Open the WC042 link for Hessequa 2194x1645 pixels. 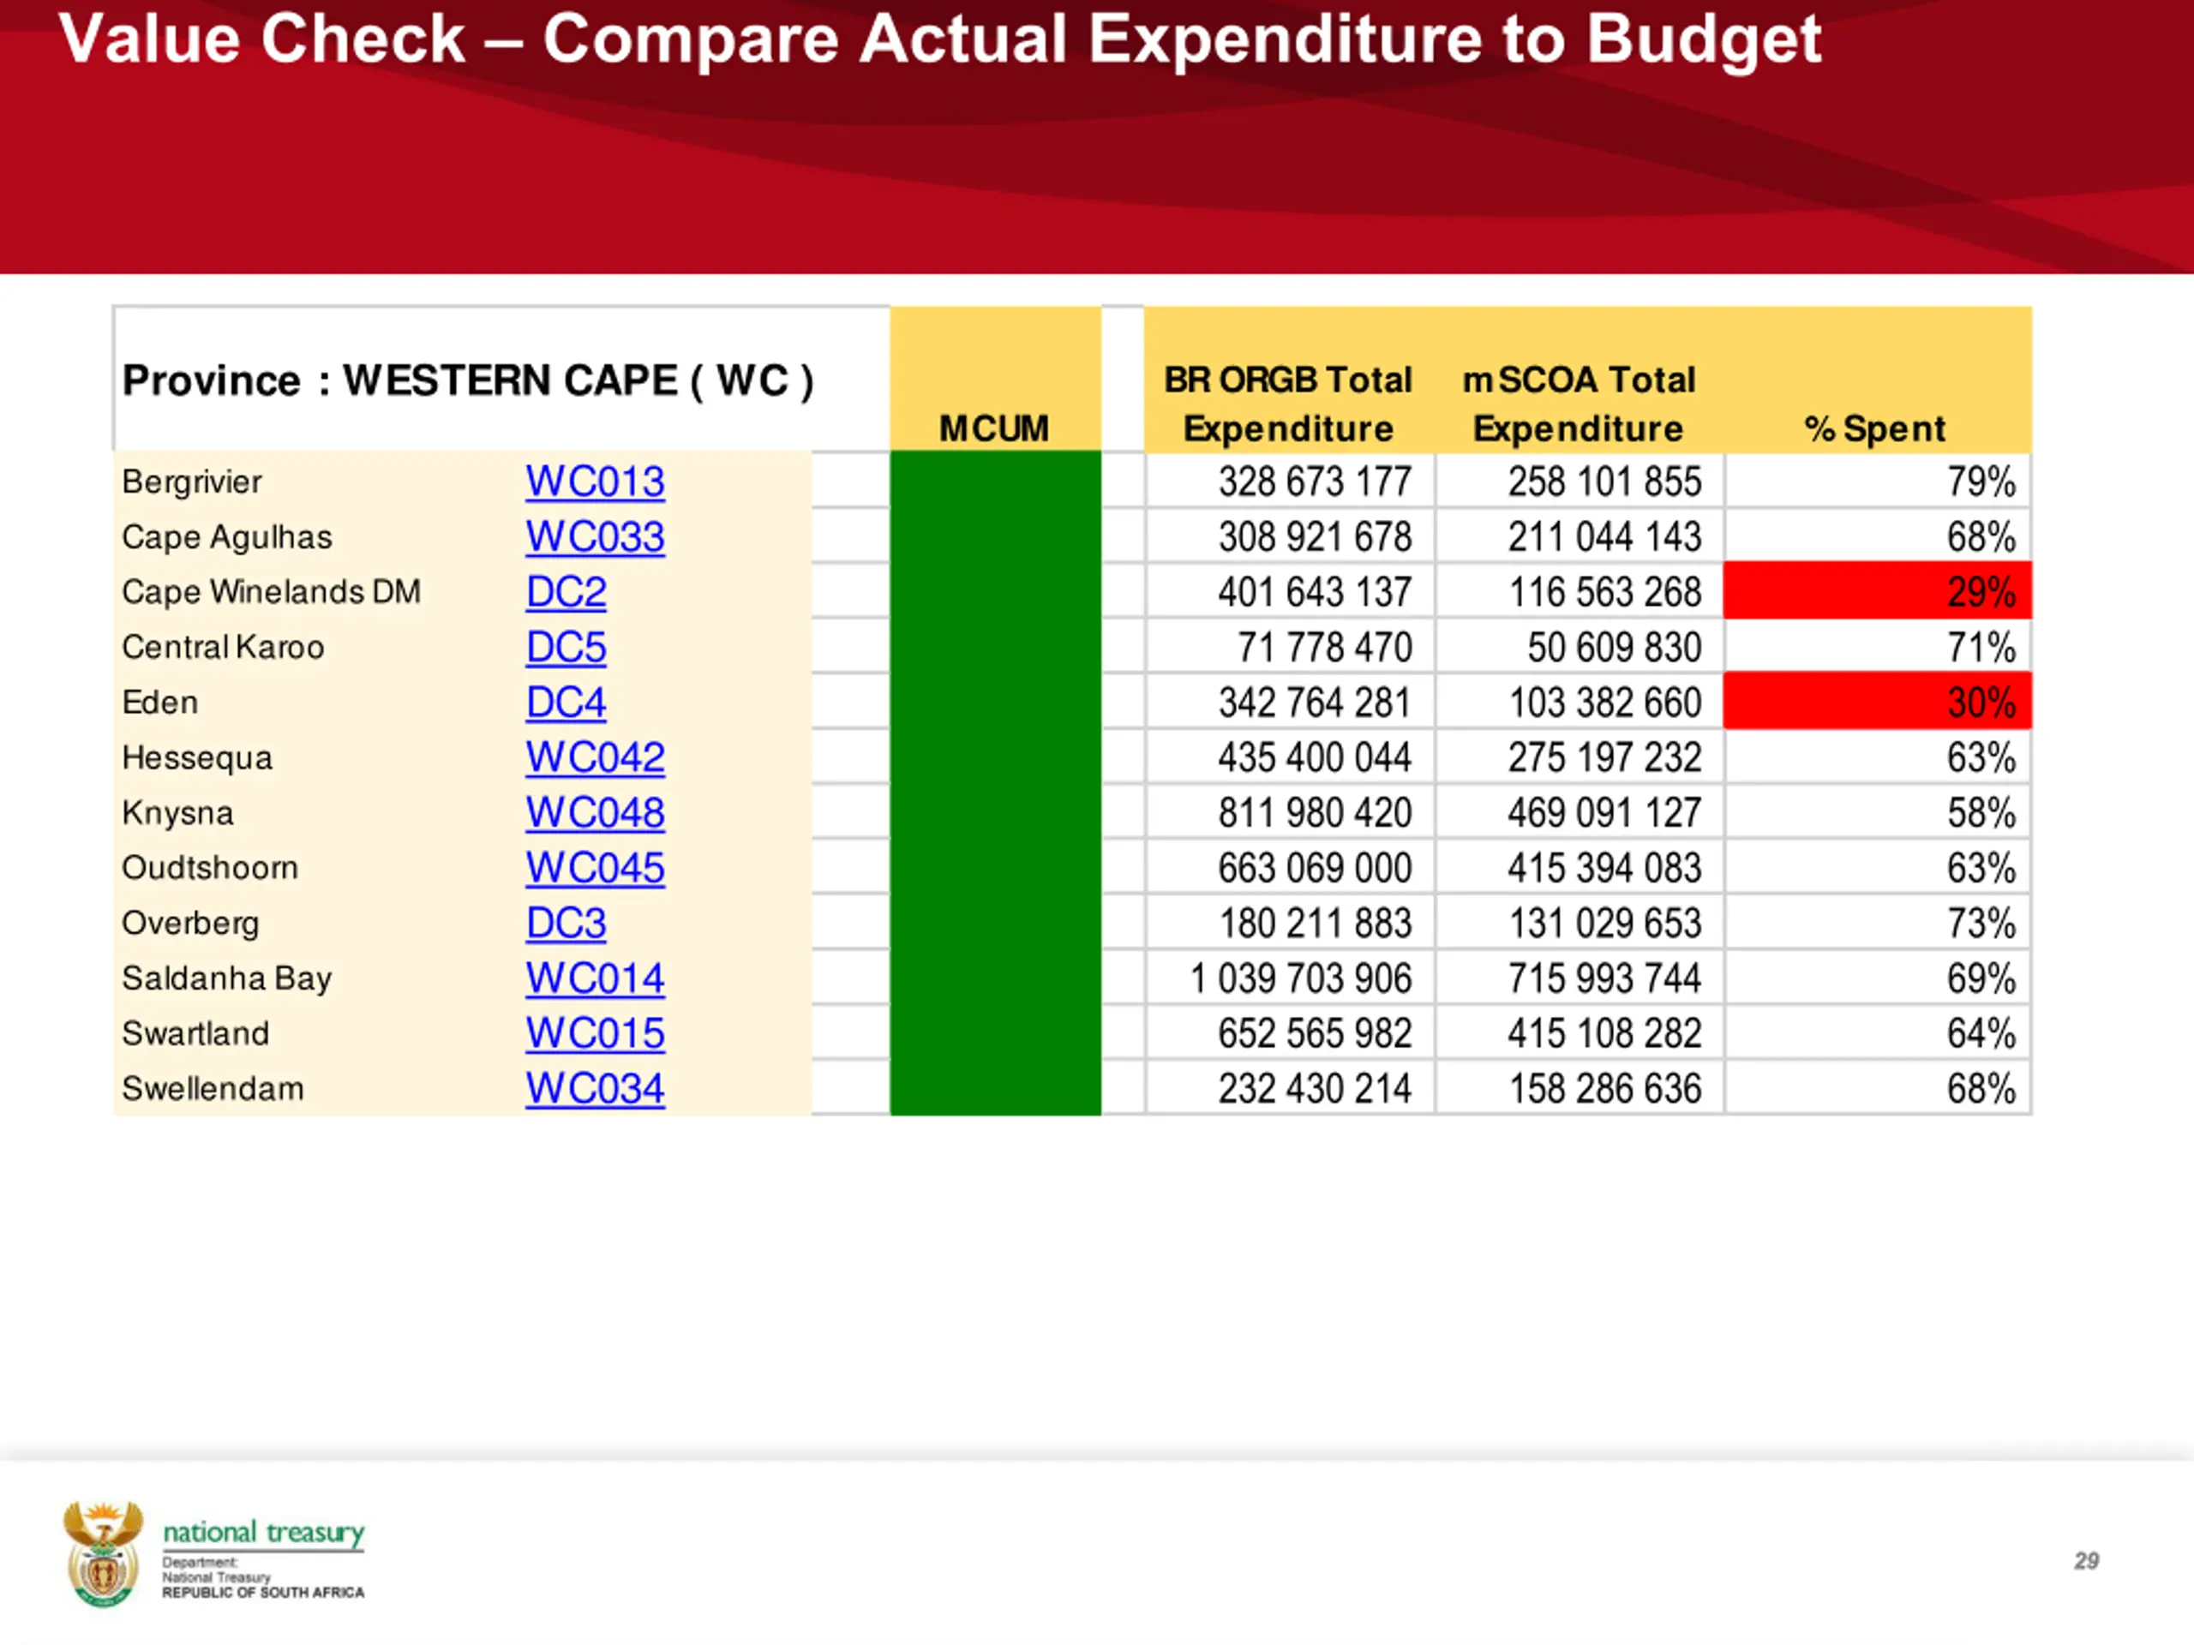[595, 757]
